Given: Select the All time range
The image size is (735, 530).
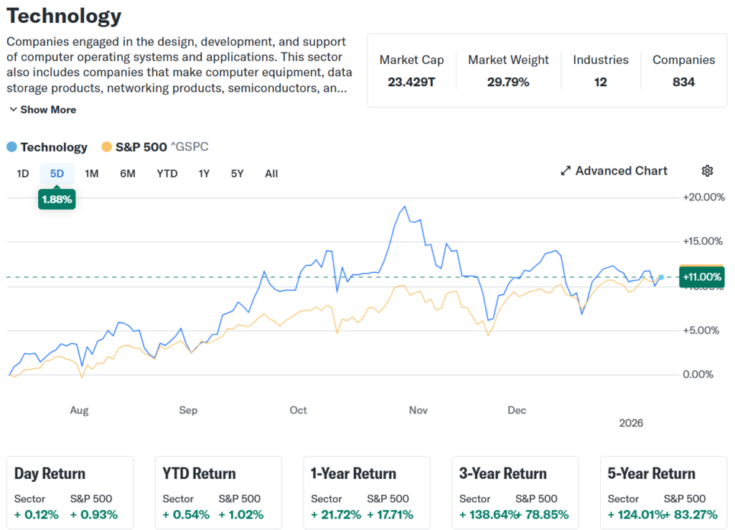Looking at the screenshot, I should [x=271, y=173].
